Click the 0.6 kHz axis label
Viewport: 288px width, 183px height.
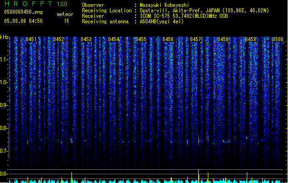[4, 174]
